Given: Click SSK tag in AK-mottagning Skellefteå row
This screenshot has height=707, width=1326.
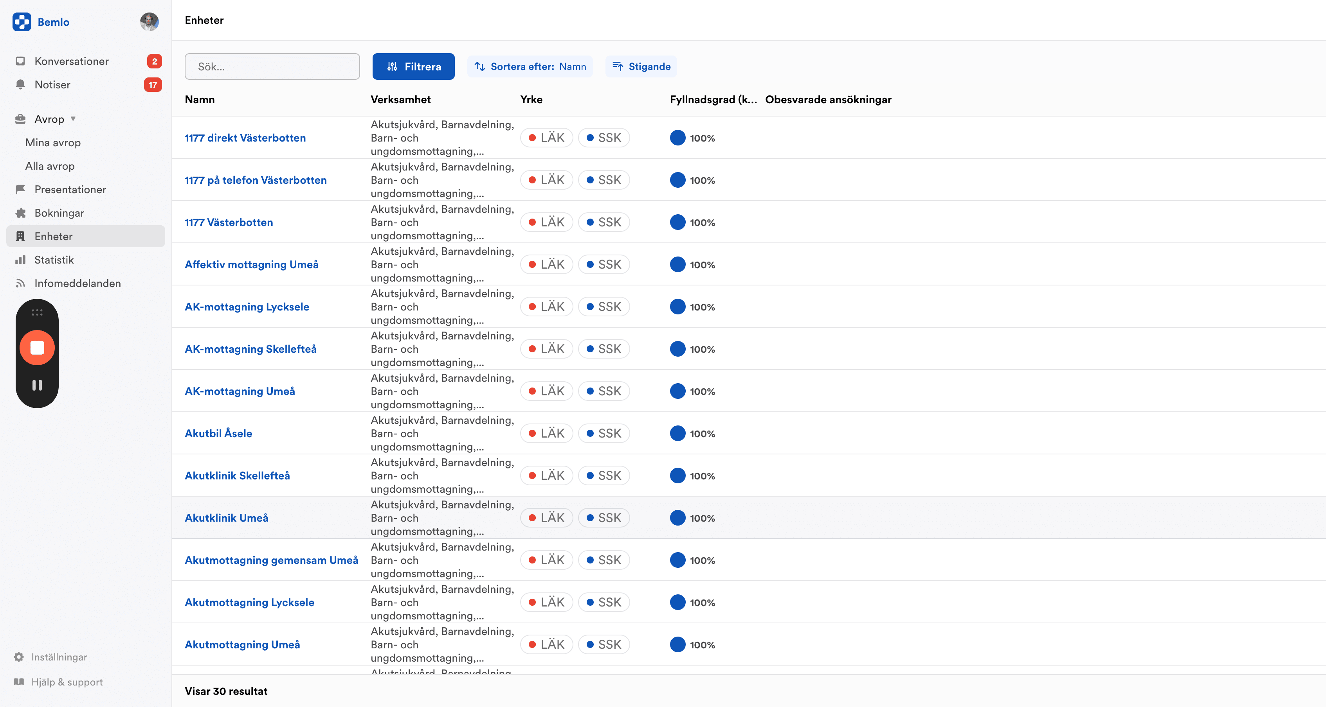Looking at the screenshot, I should tap(604, 349).
